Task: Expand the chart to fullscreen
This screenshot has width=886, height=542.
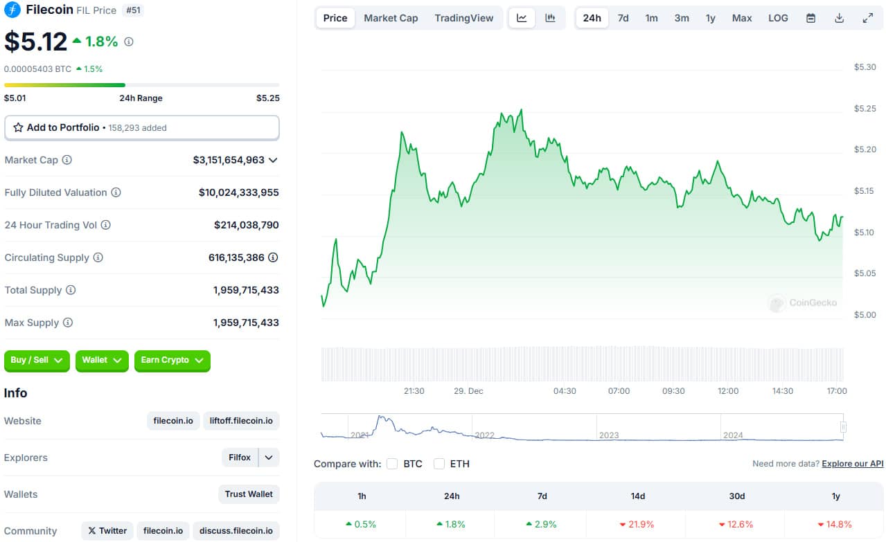Action: click(x=868, y=18)
